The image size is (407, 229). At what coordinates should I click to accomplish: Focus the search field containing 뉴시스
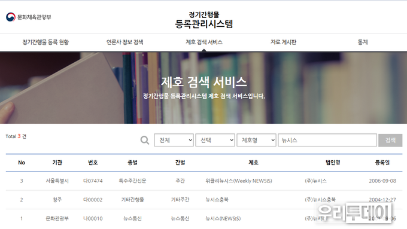(x=327, y=140)
